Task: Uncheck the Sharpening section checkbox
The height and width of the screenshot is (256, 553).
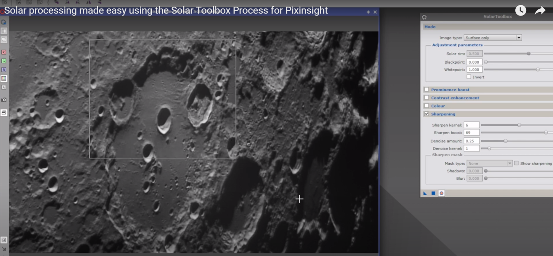Action: pos(427,114)
